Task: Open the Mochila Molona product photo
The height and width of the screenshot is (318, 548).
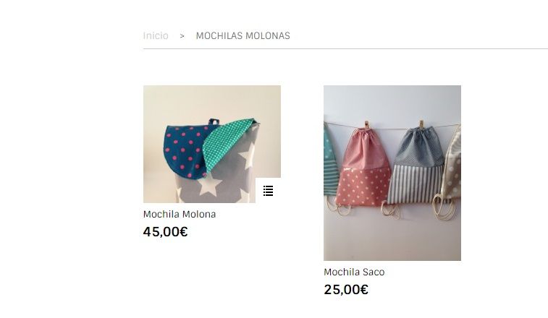Action: [212, 144]
